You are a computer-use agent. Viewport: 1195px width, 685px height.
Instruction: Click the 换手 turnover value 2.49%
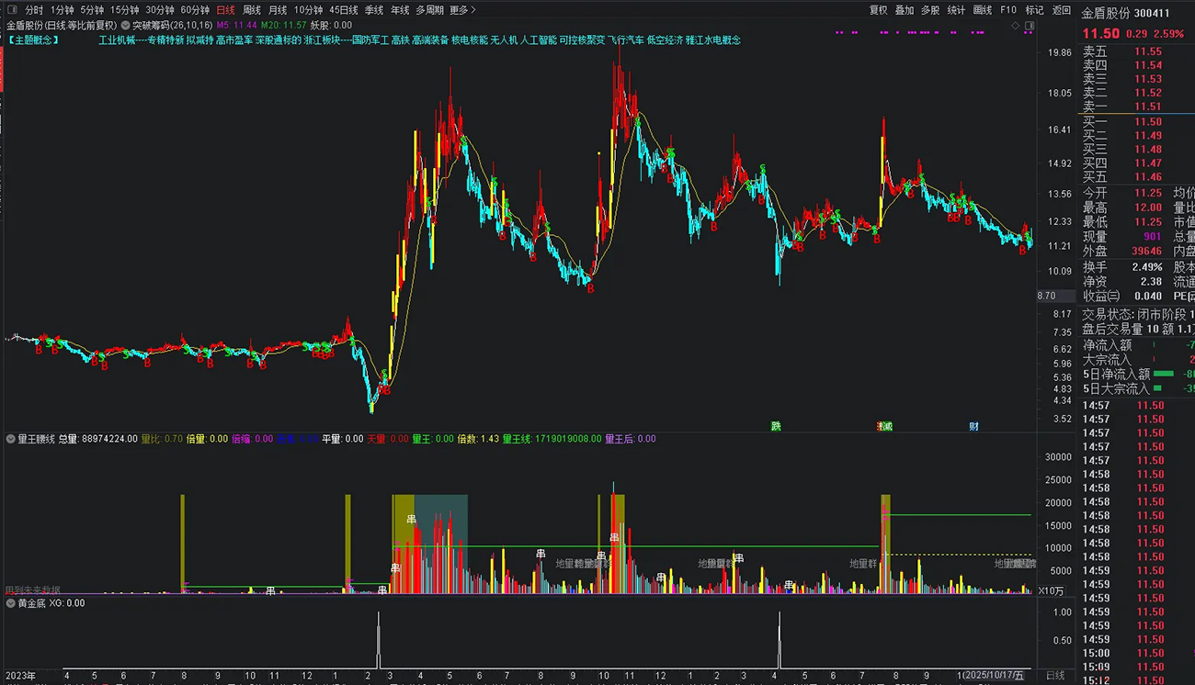tap(1147, 266)
